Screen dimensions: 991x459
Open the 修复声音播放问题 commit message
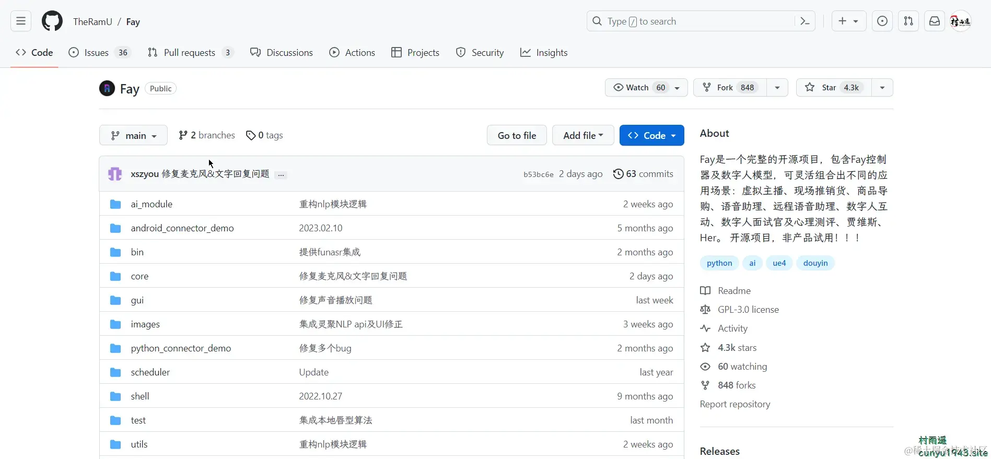[335, 300]
